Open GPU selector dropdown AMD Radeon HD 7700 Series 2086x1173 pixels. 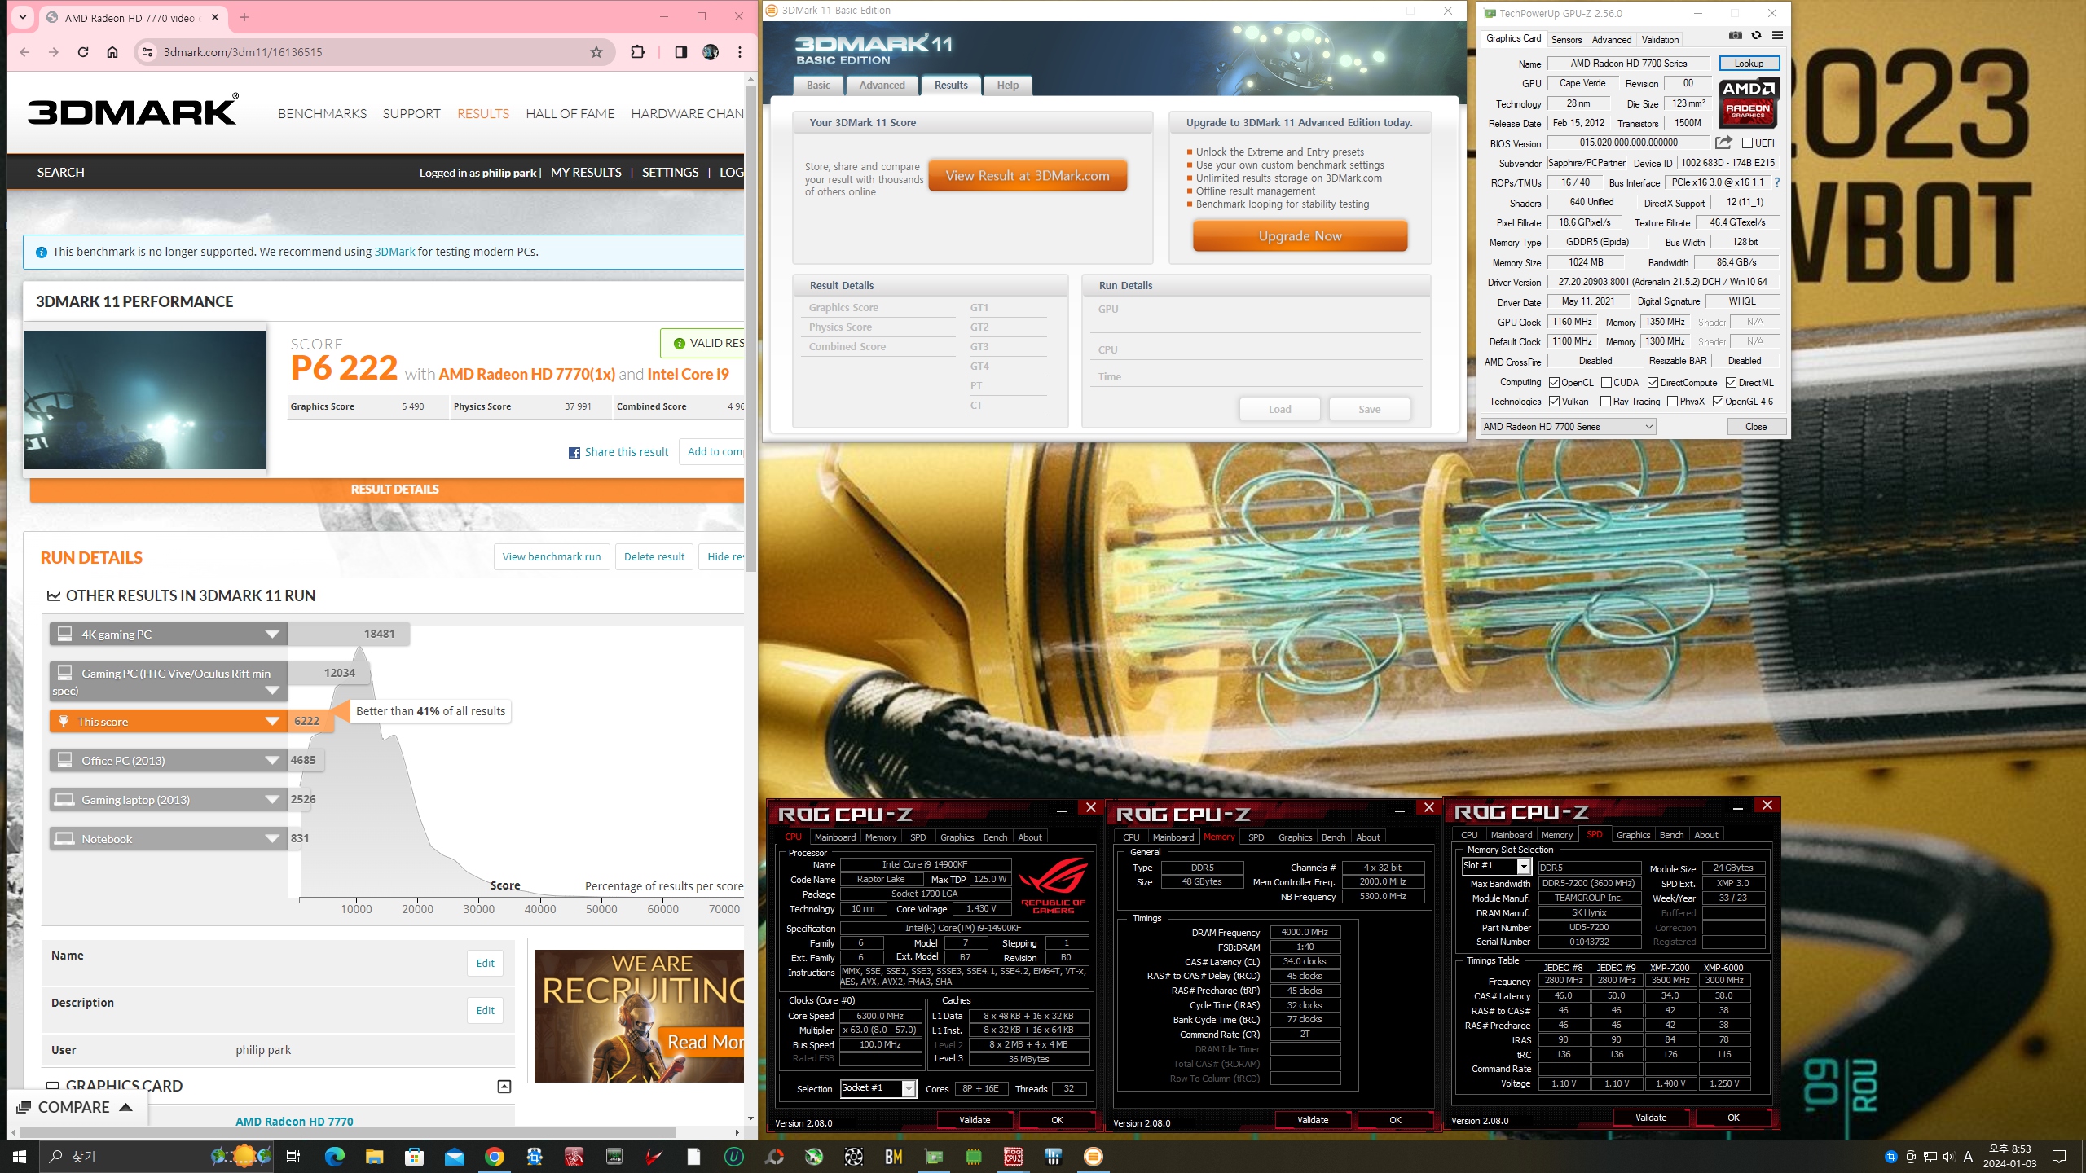[1568, 427]
